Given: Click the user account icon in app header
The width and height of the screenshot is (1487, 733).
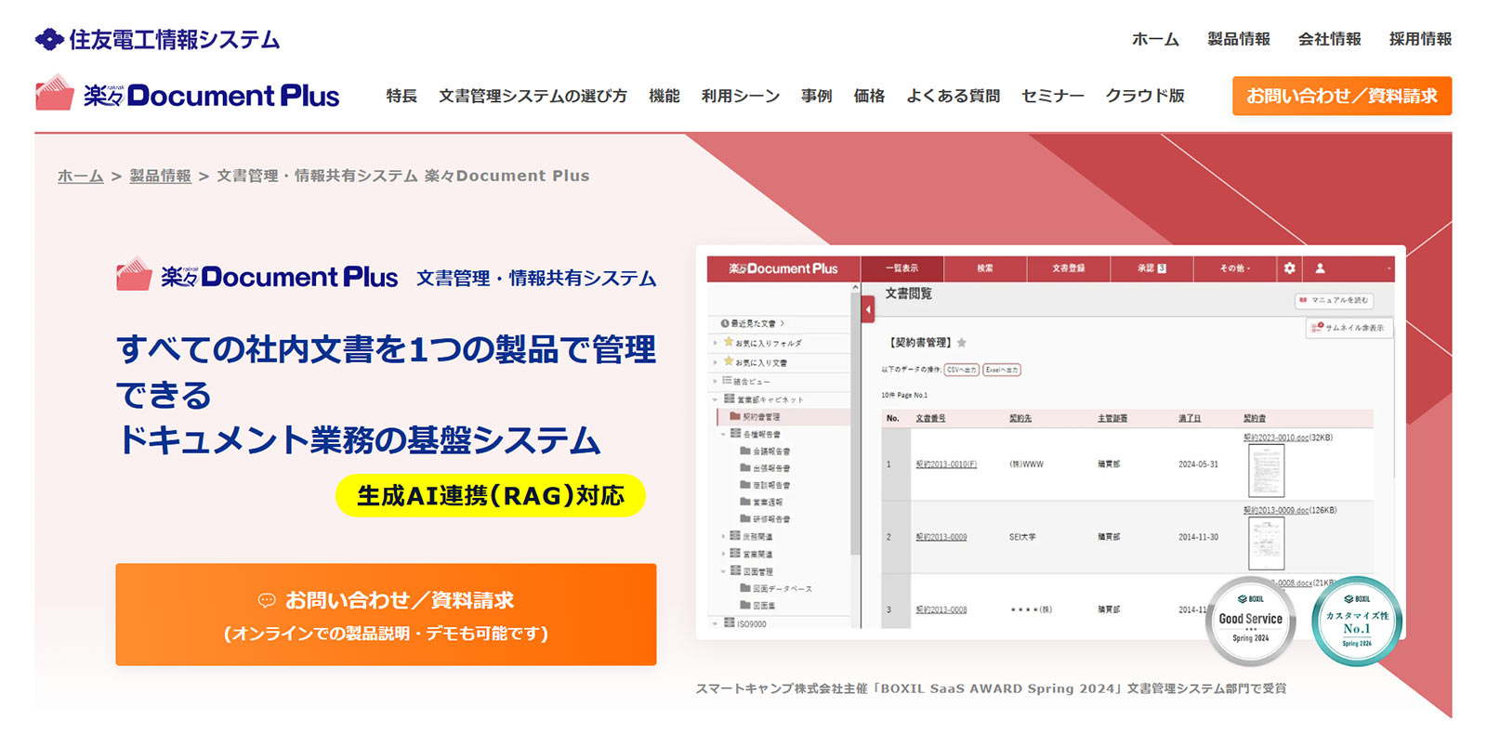Looking at the screenshot, I should [x=1320, y=268].
